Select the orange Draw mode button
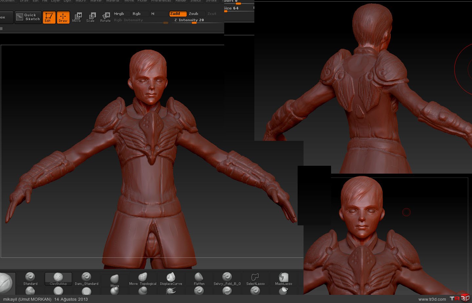472x303 pixels. point(63,17)
